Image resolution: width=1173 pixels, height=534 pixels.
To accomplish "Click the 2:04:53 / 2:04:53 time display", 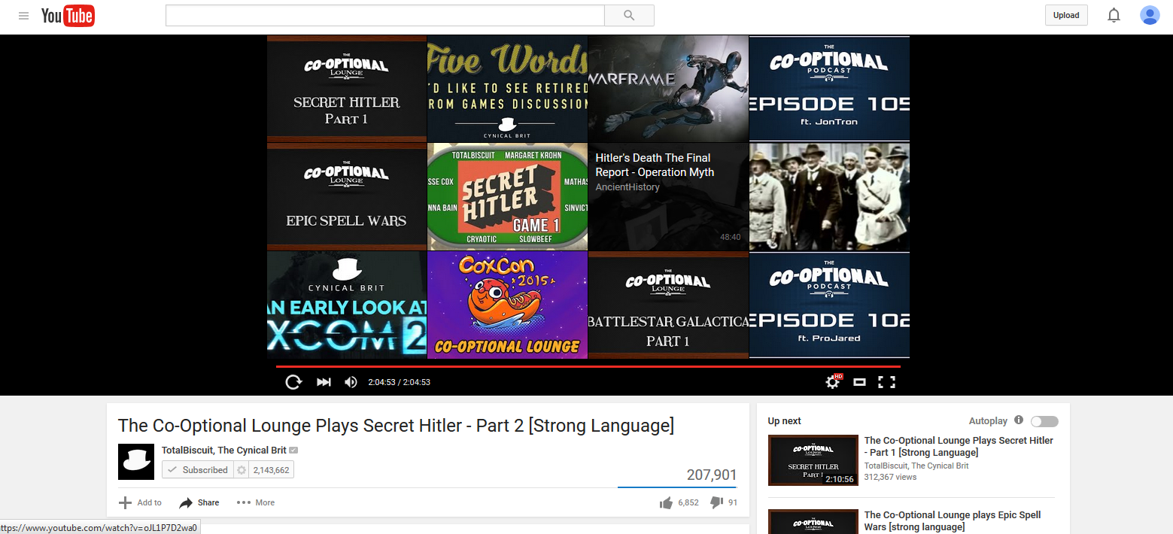I will point(399,382).
